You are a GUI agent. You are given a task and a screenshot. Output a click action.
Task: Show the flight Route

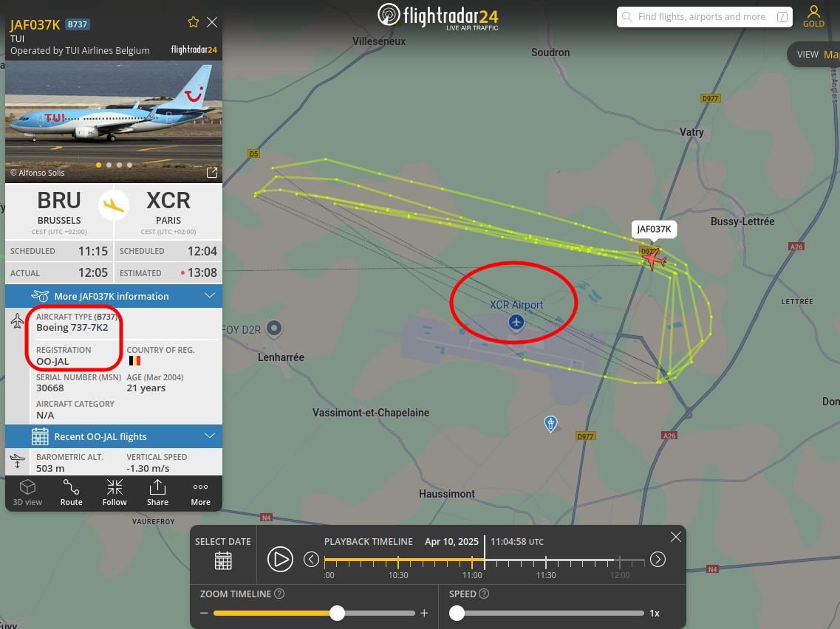pos(71,493)
